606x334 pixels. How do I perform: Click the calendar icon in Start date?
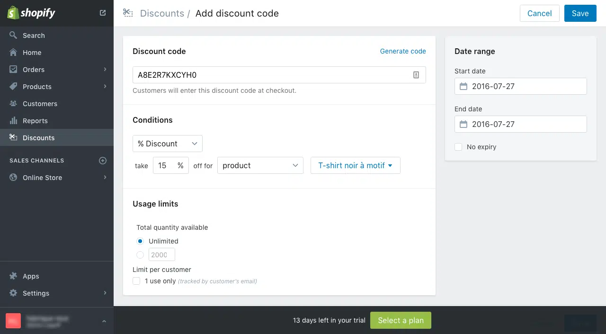(463, 86)
